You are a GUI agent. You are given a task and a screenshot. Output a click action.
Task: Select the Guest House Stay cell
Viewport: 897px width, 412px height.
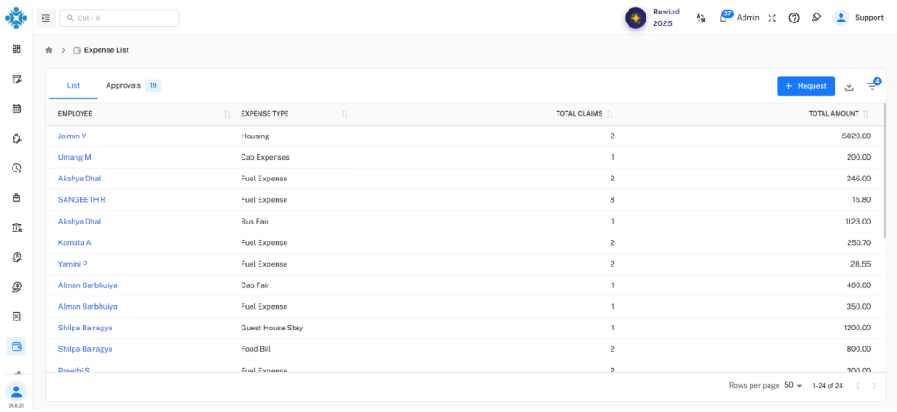[x=272, y=328]
